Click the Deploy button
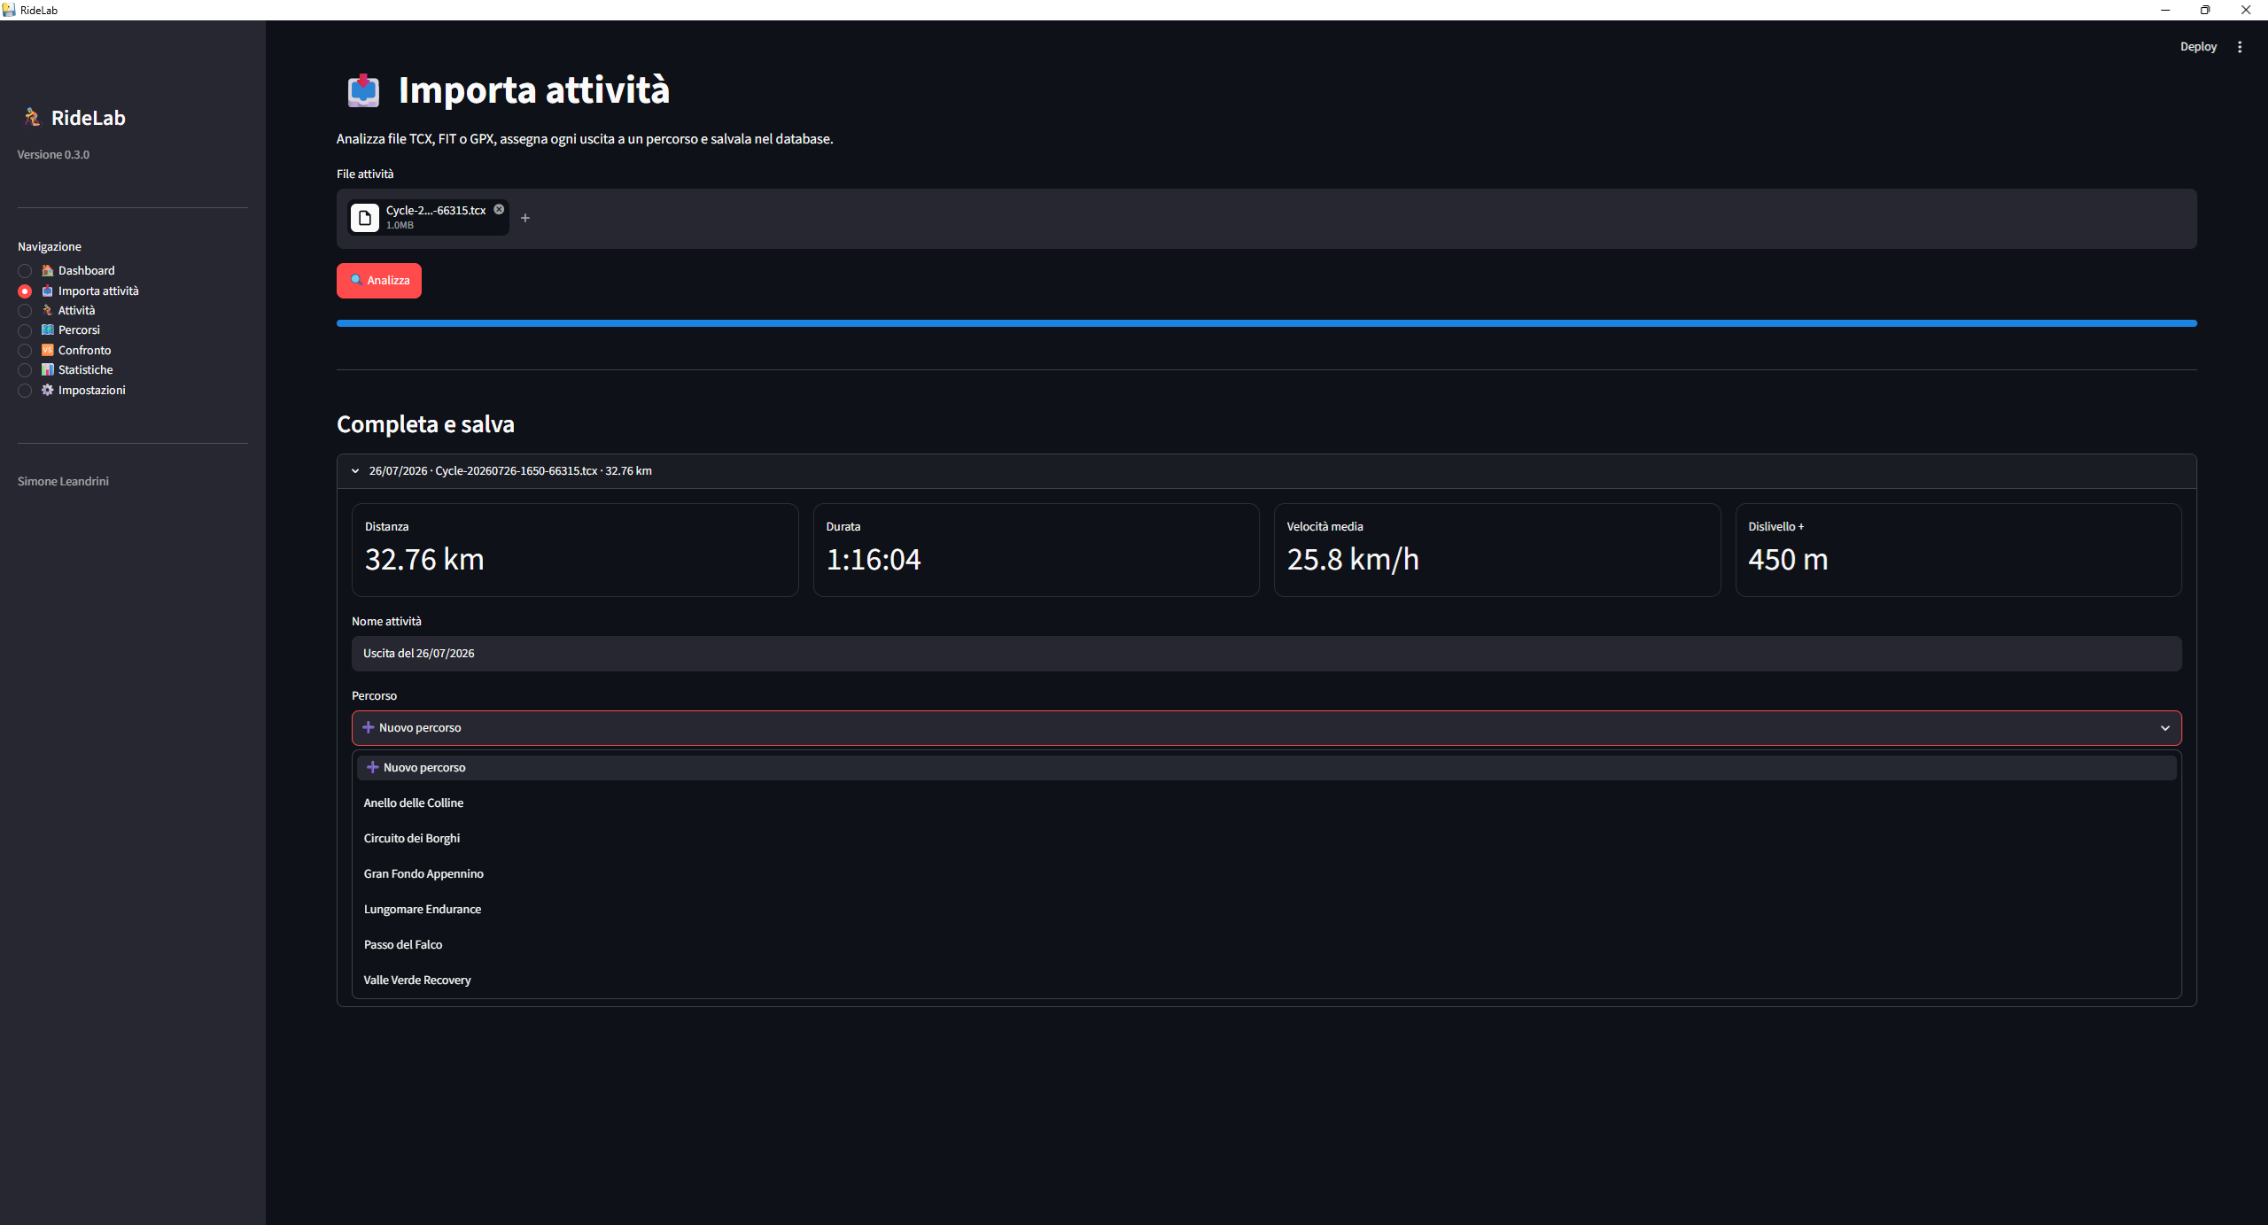 [2198, 47]
